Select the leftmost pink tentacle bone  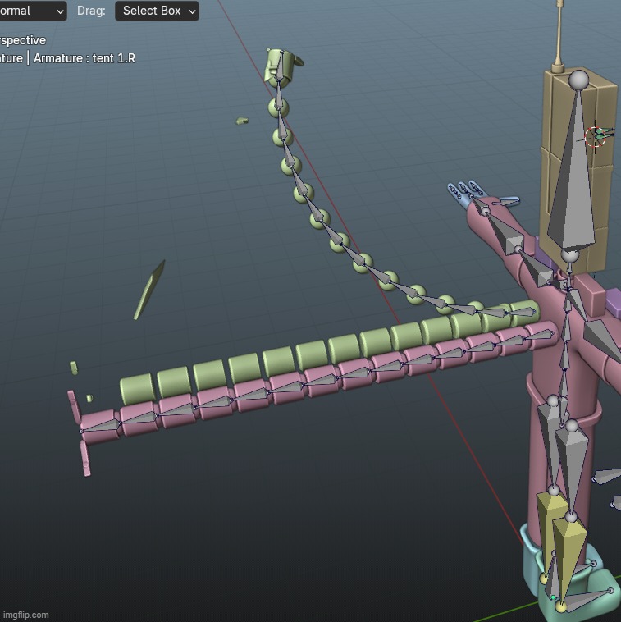click(101, 424)
